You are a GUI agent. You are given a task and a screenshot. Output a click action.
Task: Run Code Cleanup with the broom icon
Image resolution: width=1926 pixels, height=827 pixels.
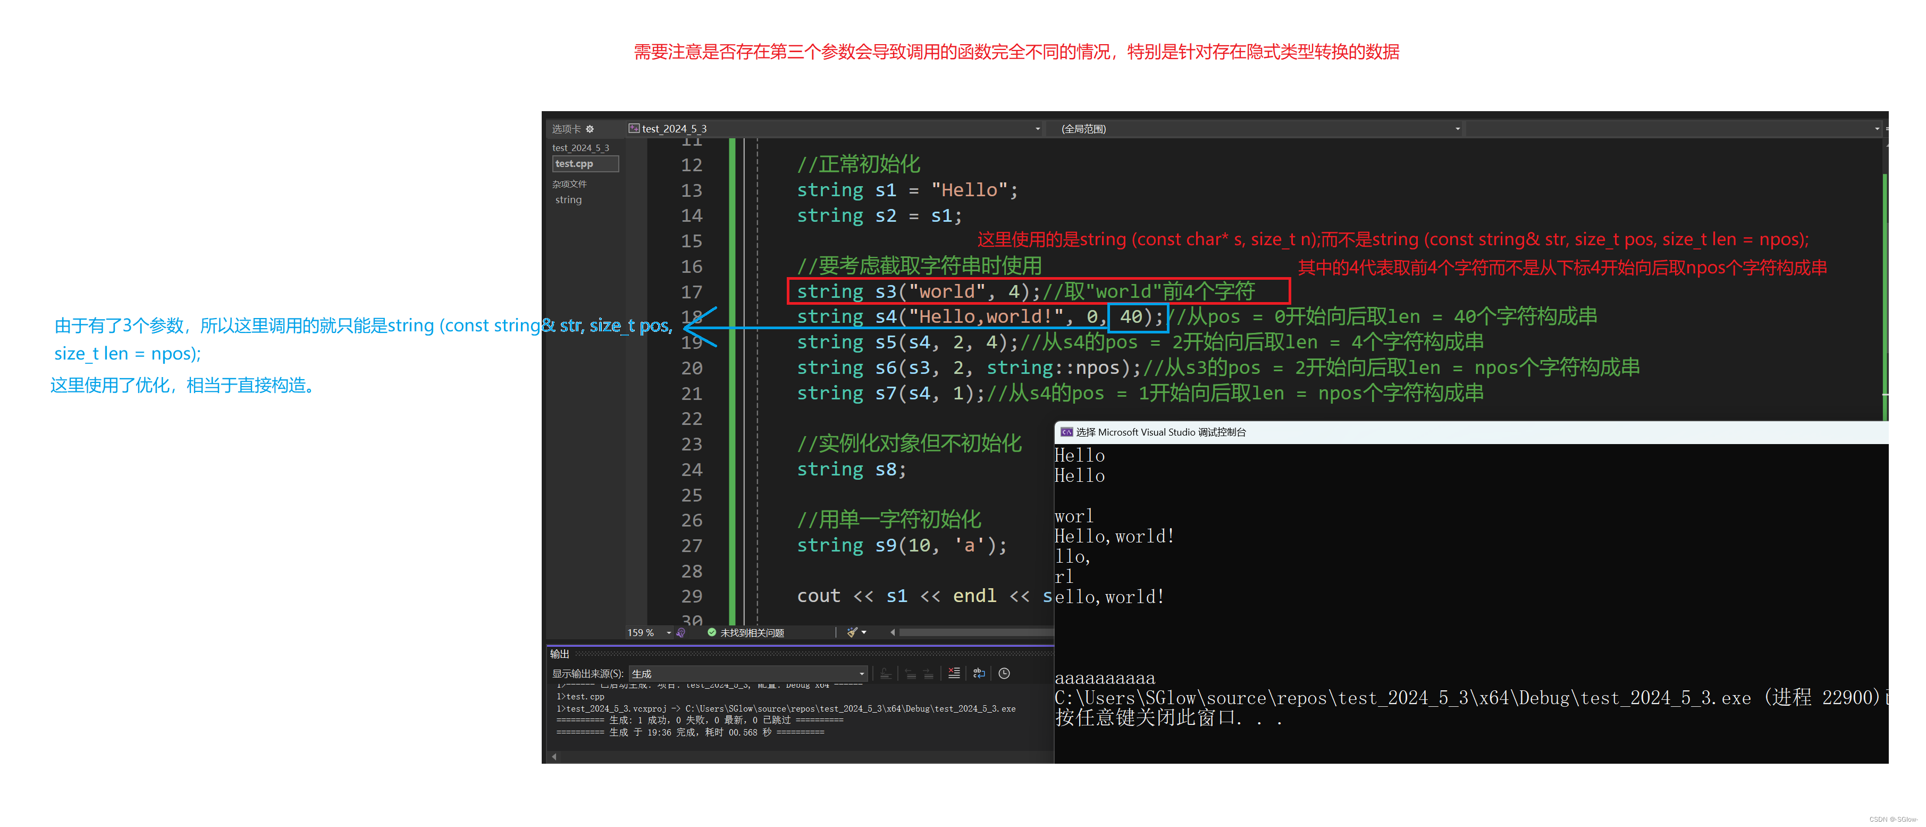(851, 632)
